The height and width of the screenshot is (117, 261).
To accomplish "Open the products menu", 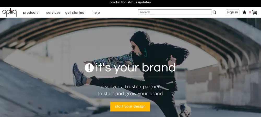I will pos(31,13).
